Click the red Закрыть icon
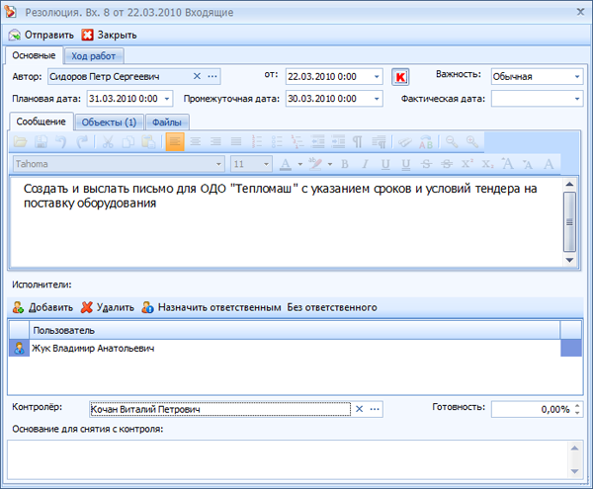 point(87,35)
